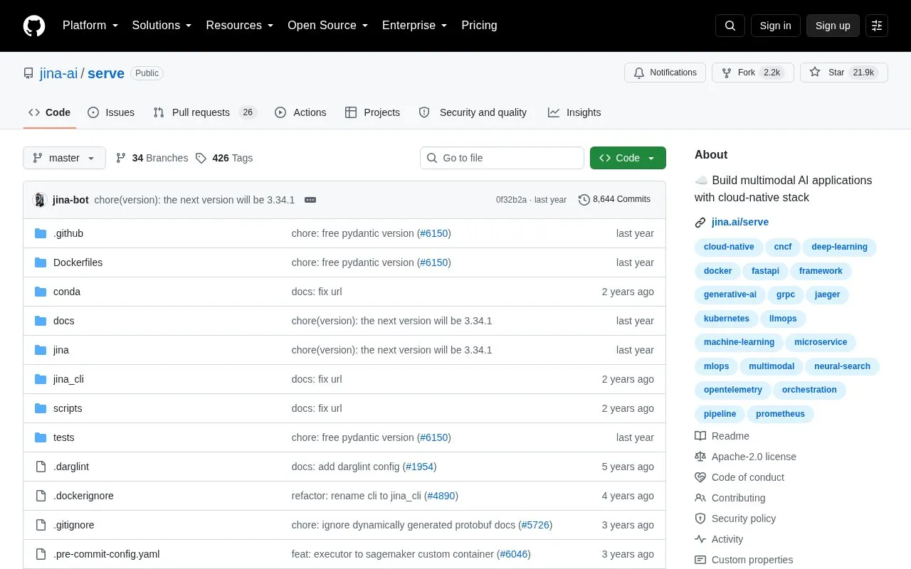The image size is (911, 569).
Task: Open the jina.ai/serve website link
Action: [x=740, y=222]
